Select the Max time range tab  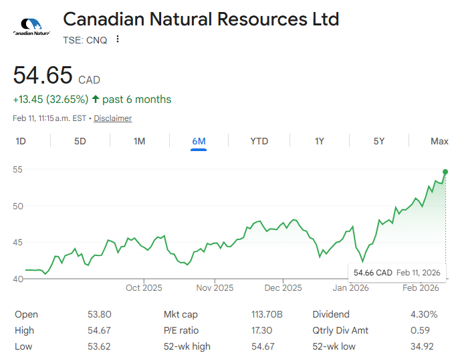[439, 141]
